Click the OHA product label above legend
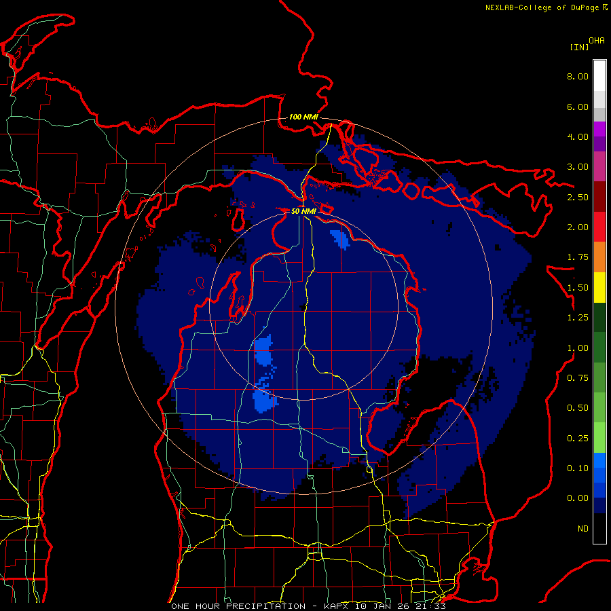611x611 pixels. (x=597, y=41)
